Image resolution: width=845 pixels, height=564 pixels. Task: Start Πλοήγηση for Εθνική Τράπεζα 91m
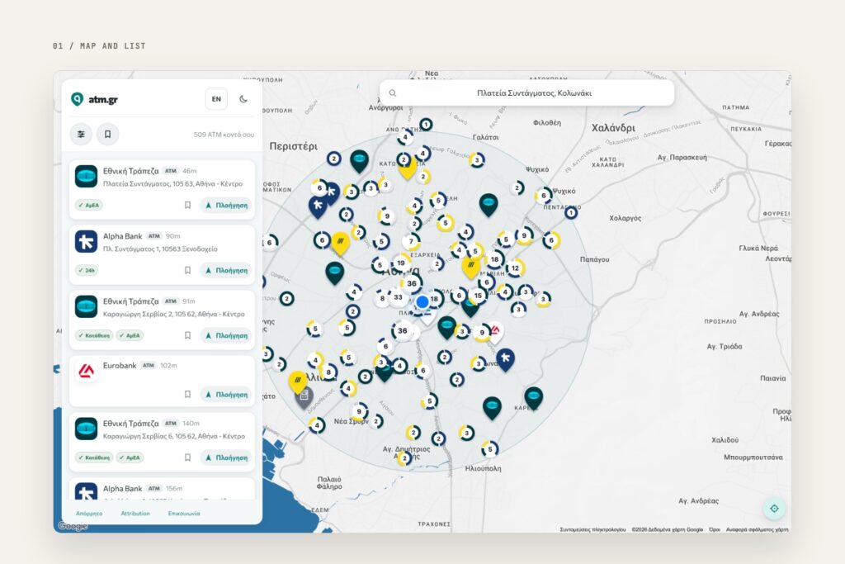click(226, 335)
